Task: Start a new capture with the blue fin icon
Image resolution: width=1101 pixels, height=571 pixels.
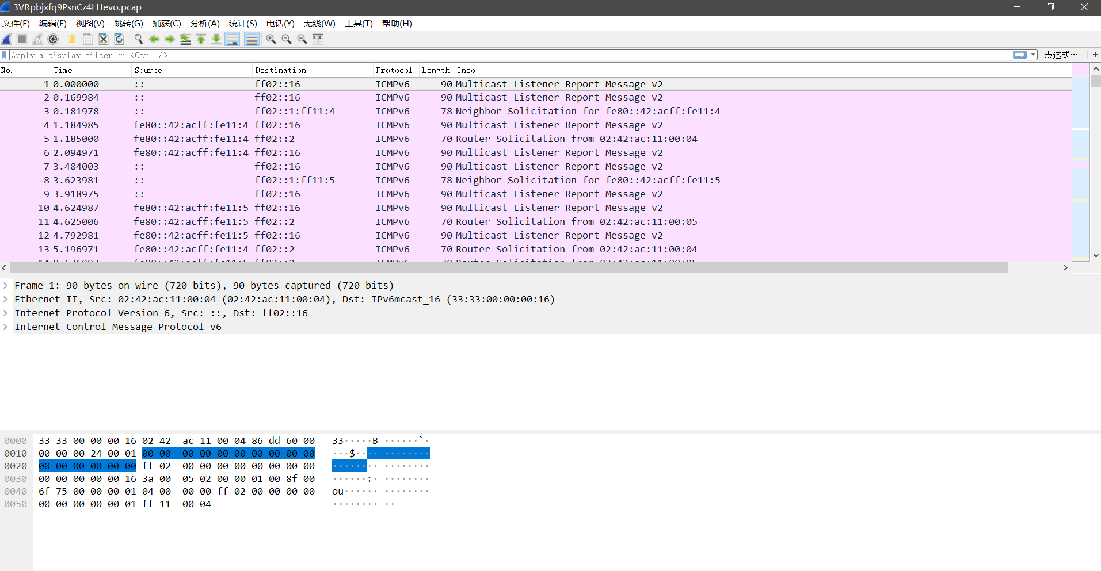Action: point(6,39)
